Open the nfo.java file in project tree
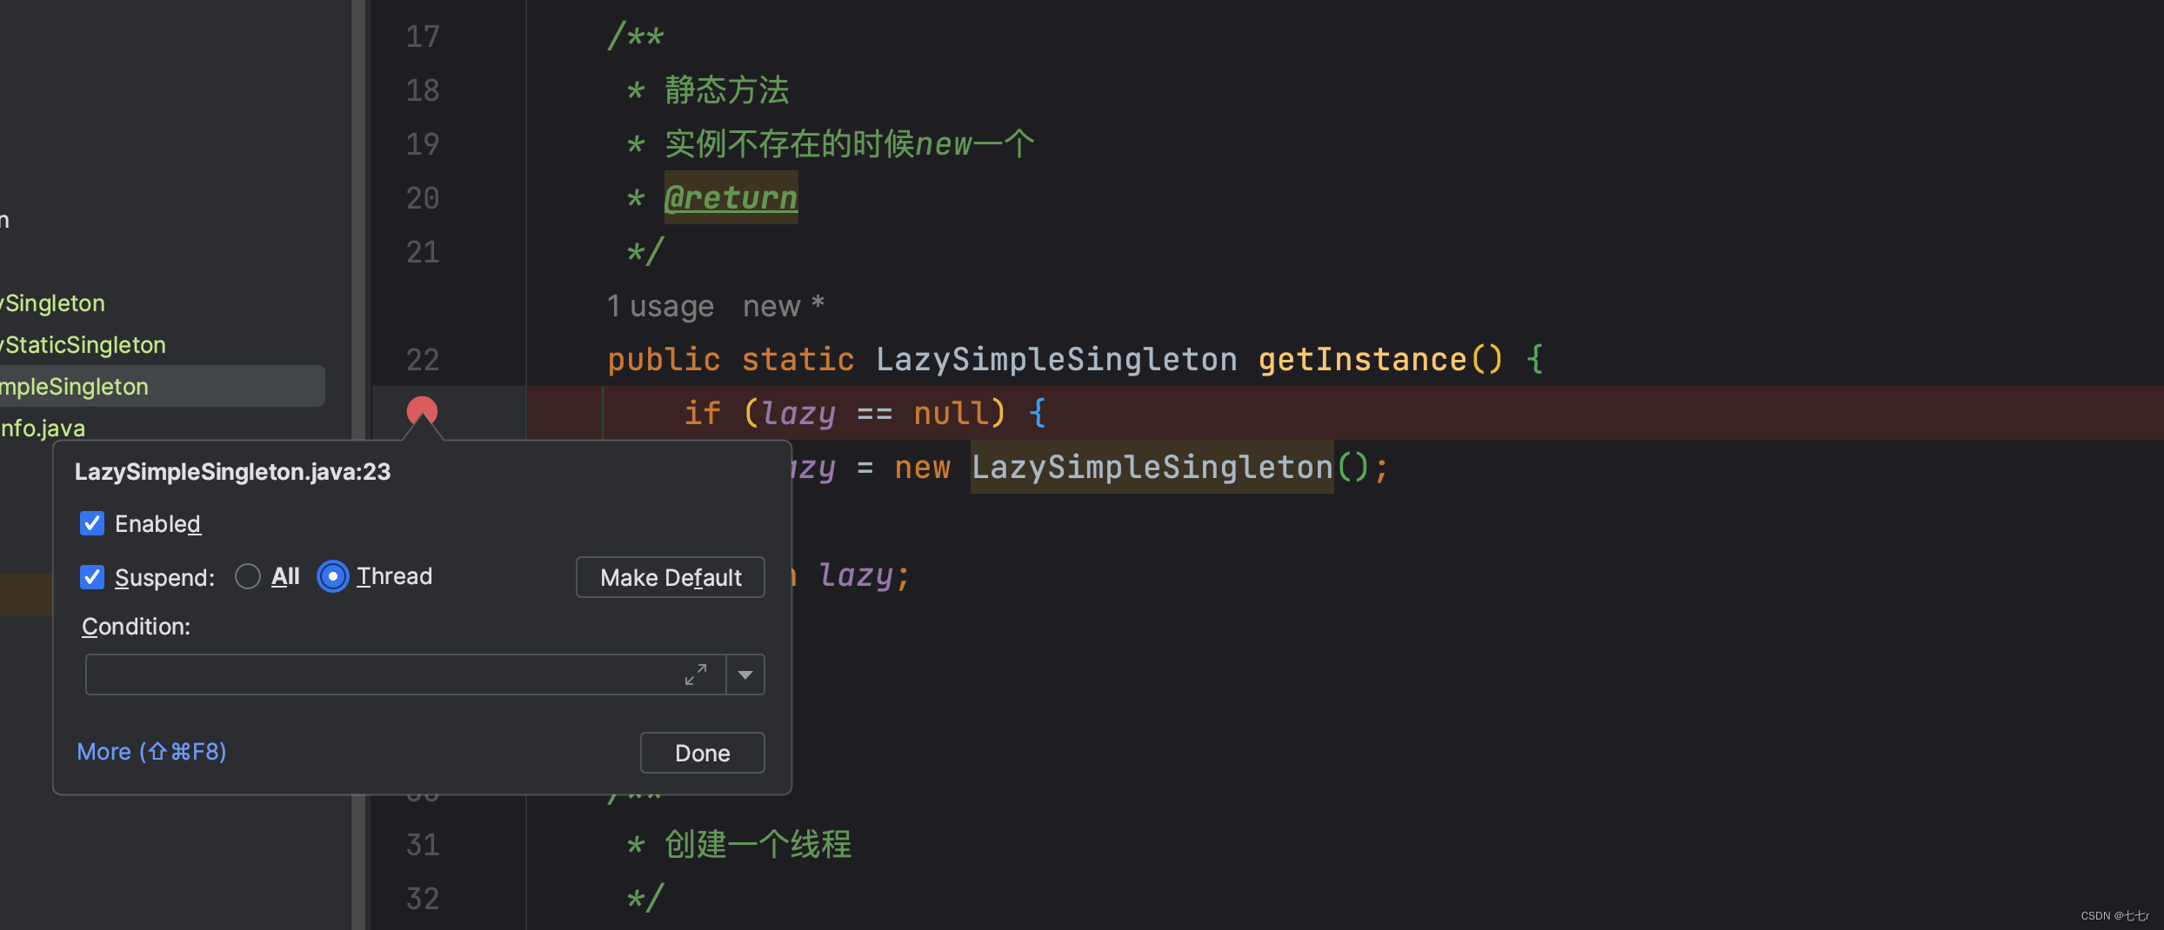Viewport: 2164px width, 930px height. pyautogui.click(x=43, y=428)
